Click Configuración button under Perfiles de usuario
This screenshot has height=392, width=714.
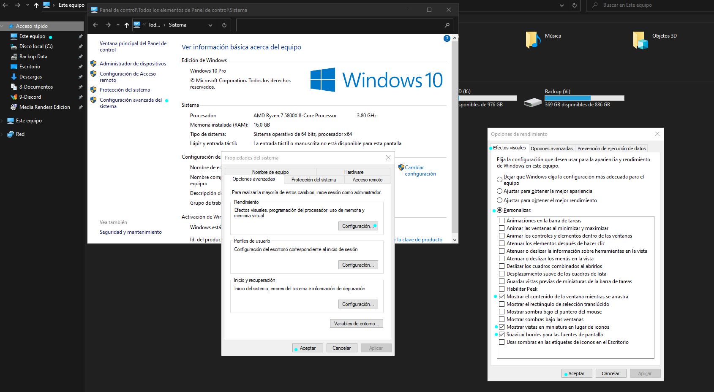pyautogui.click(x=358, y=265)
